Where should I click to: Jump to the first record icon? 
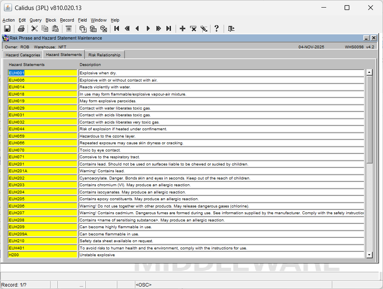116,28
